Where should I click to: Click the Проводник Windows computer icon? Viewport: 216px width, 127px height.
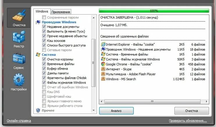tap(38, 22)
